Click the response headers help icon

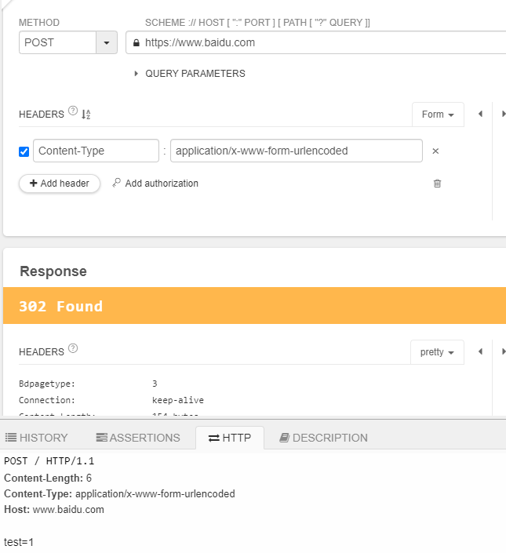(73, 348)
